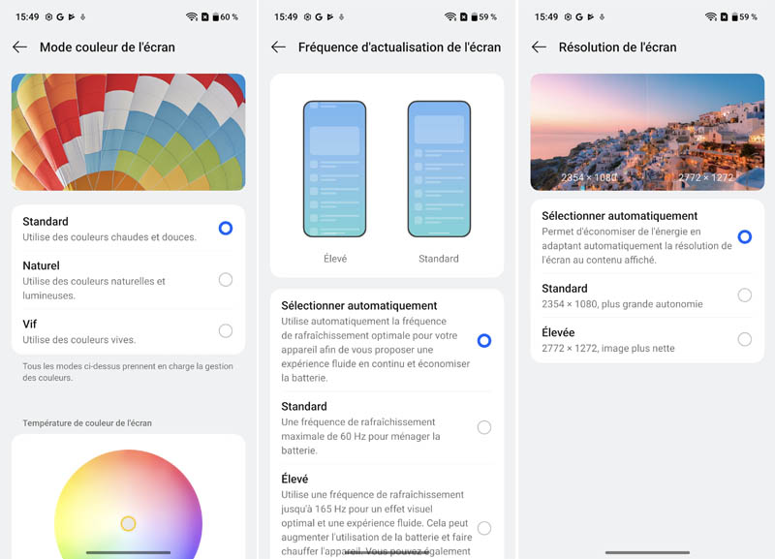Screen dimensions: 775x559
Task: Tap the Élevé phone illustration
Action: (x=334, y=169)
